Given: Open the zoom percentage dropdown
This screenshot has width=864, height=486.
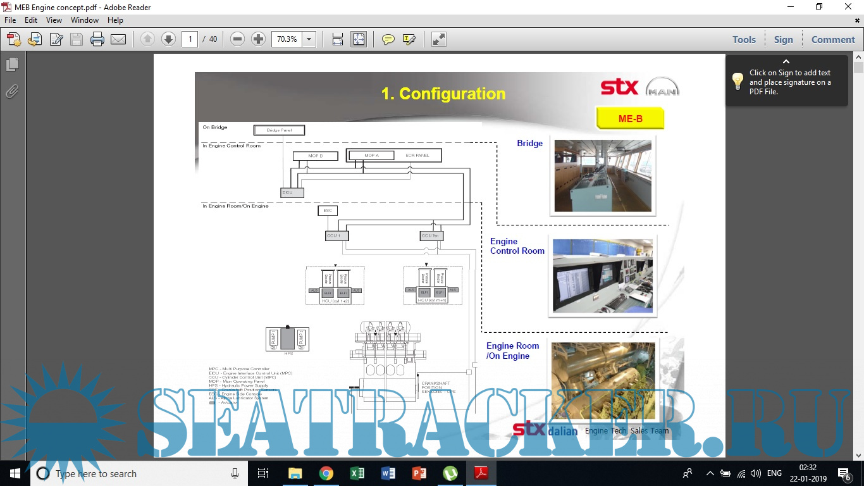Looking at the screenshot, I should pos(309,39).
